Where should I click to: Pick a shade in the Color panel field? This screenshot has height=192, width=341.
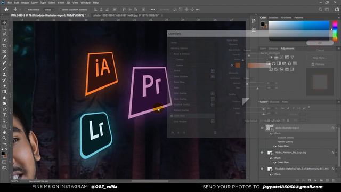coord(299,30)
